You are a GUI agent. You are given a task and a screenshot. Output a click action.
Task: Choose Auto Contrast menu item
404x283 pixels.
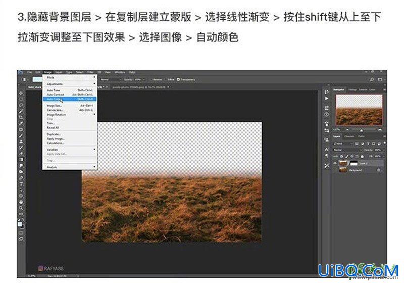coord(70,95)
